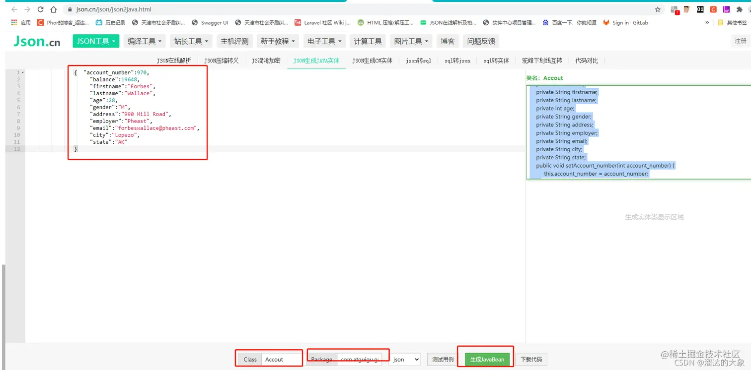The image size is (751, 370).
Task: Click the 下载代码 button
Action: tap(531, 359)
